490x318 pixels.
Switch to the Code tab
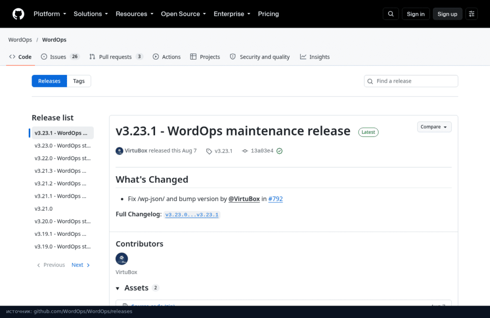click(21, 57)
